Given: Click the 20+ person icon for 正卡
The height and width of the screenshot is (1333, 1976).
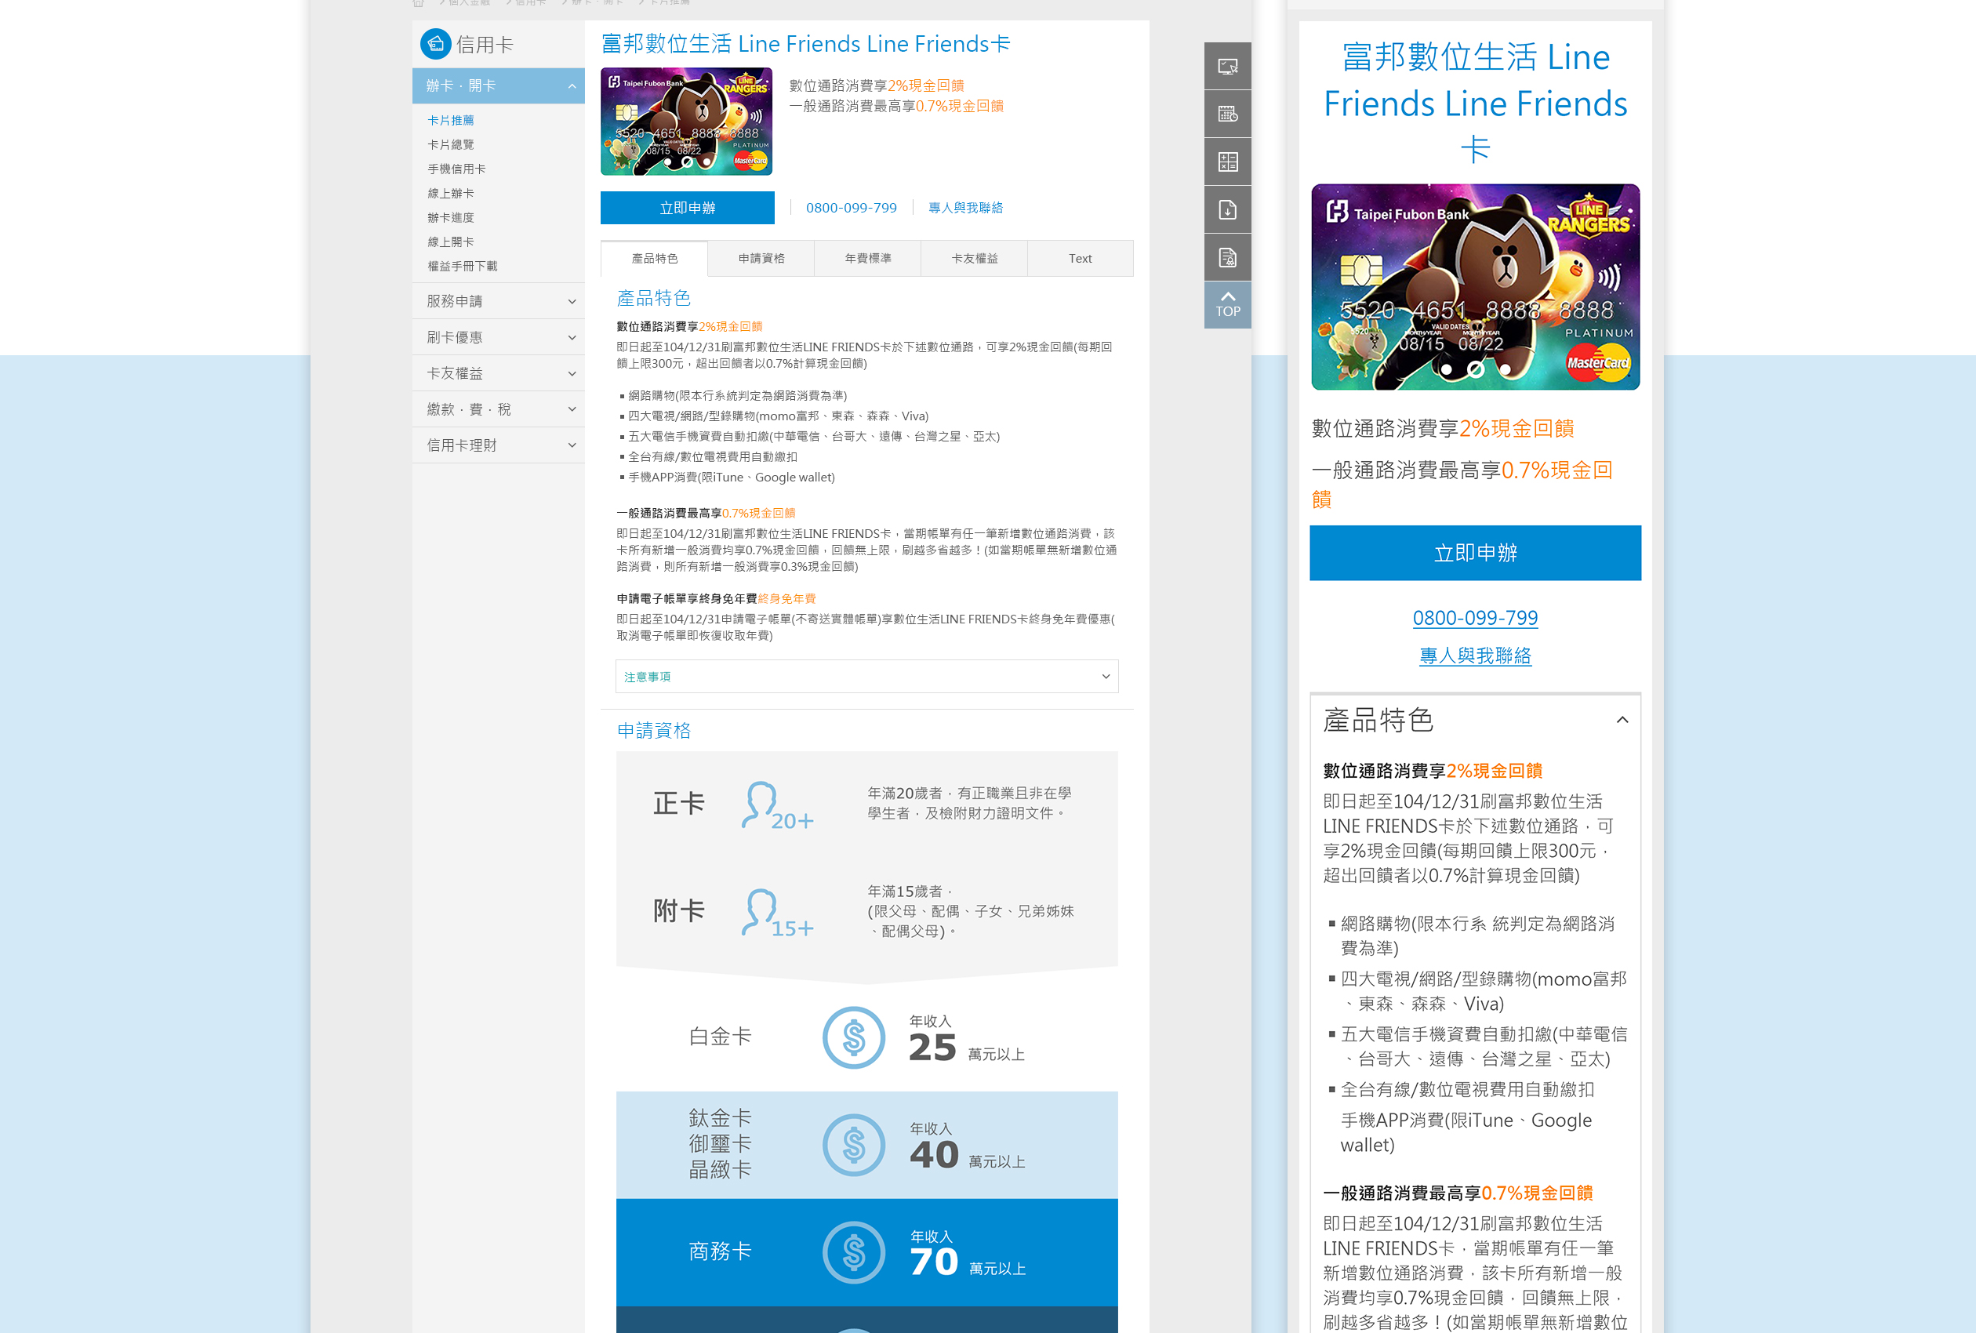Looking at the screenshot, I should (777, 805).
